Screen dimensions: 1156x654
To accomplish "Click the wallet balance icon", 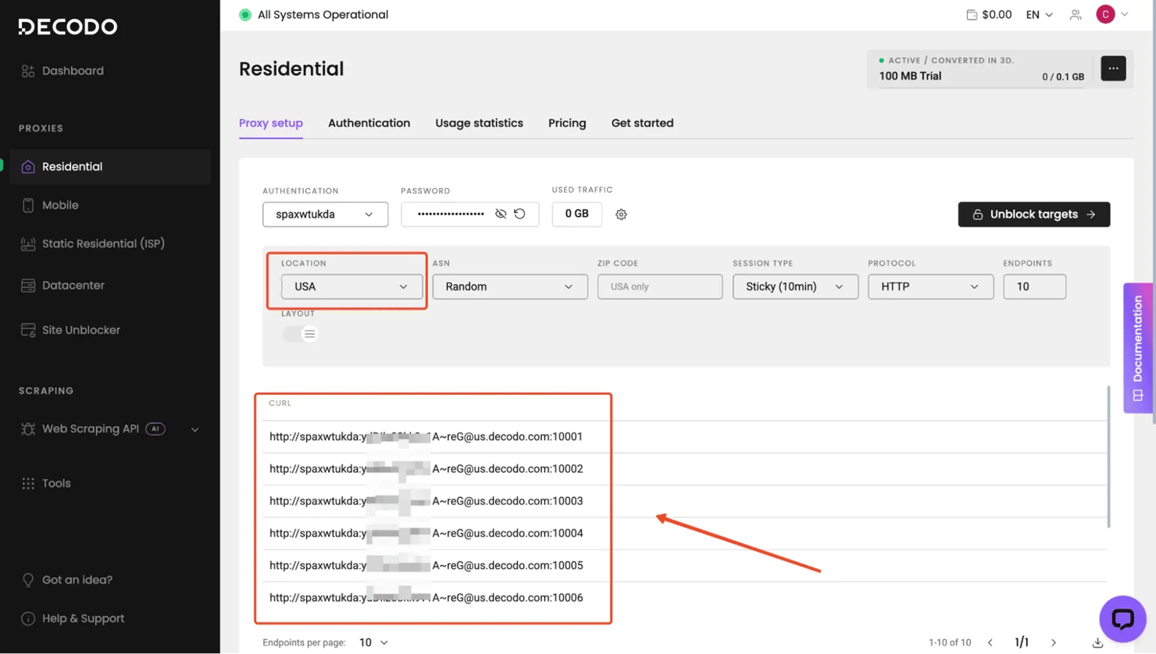I will (972, 15).
